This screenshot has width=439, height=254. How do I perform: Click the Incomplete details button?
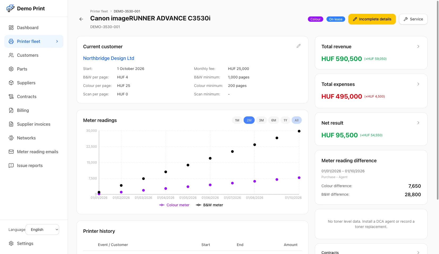pyautogui.click(x=372, y=19)
